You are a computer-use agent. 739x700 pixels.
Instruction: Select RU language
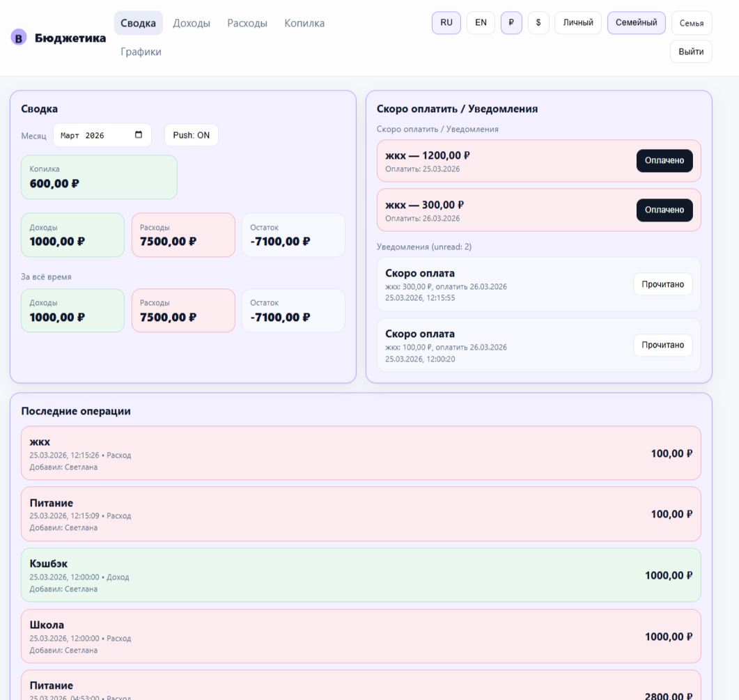pos(446,22)
